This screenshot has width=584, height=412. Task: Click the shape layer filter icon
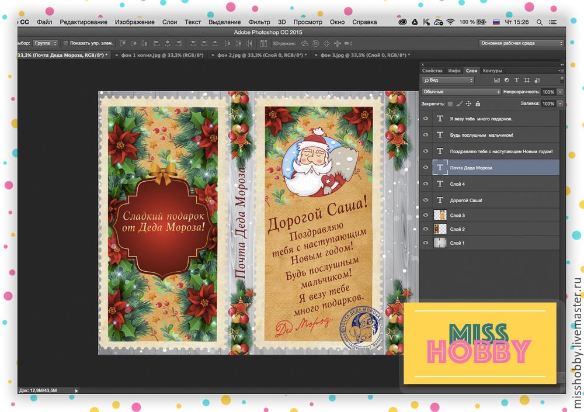click(527, 80)
